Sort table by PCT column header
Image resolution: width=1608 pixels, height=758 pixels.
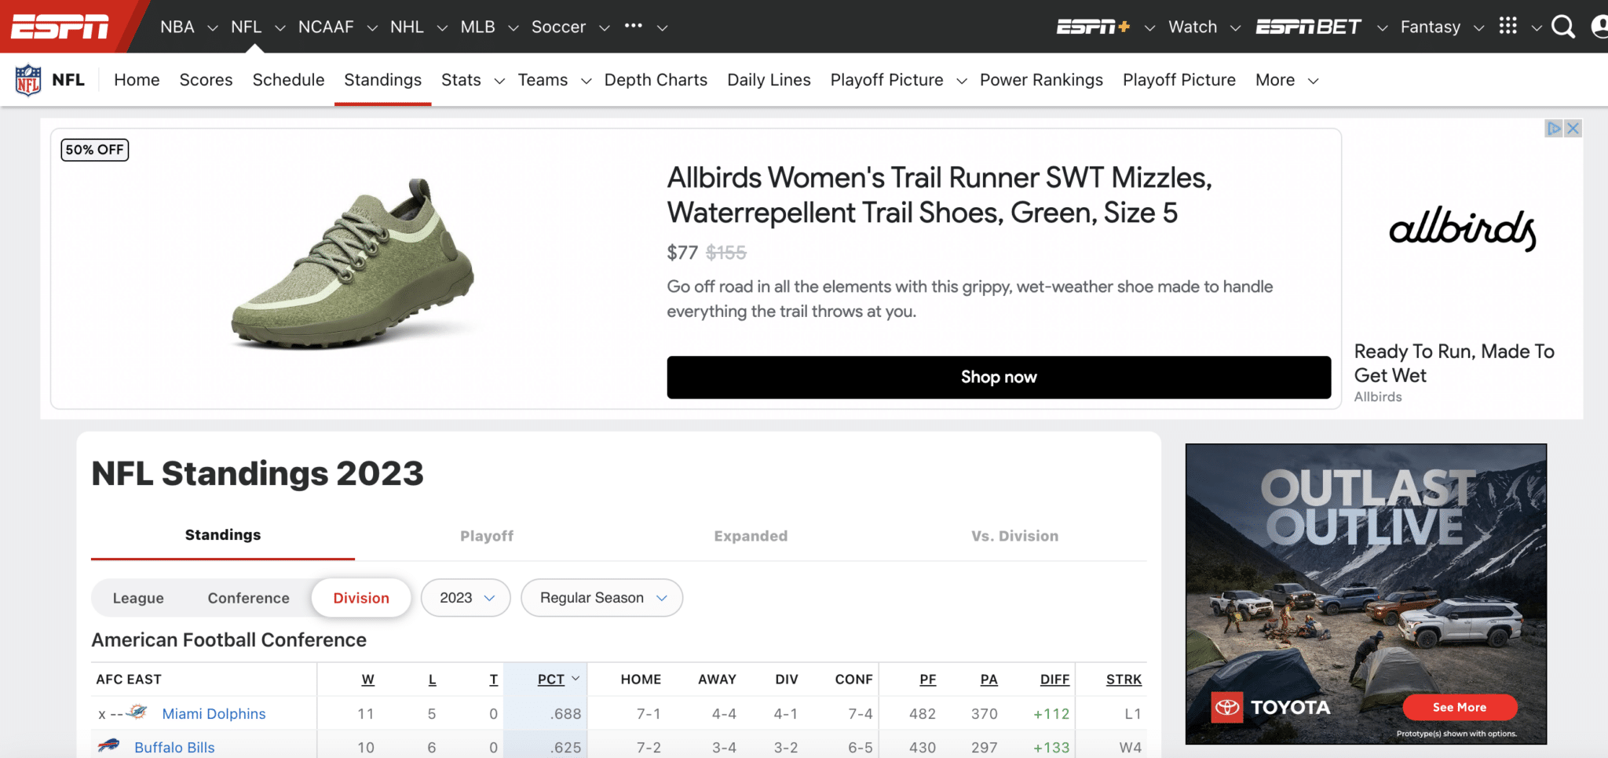tap(551, 680)
